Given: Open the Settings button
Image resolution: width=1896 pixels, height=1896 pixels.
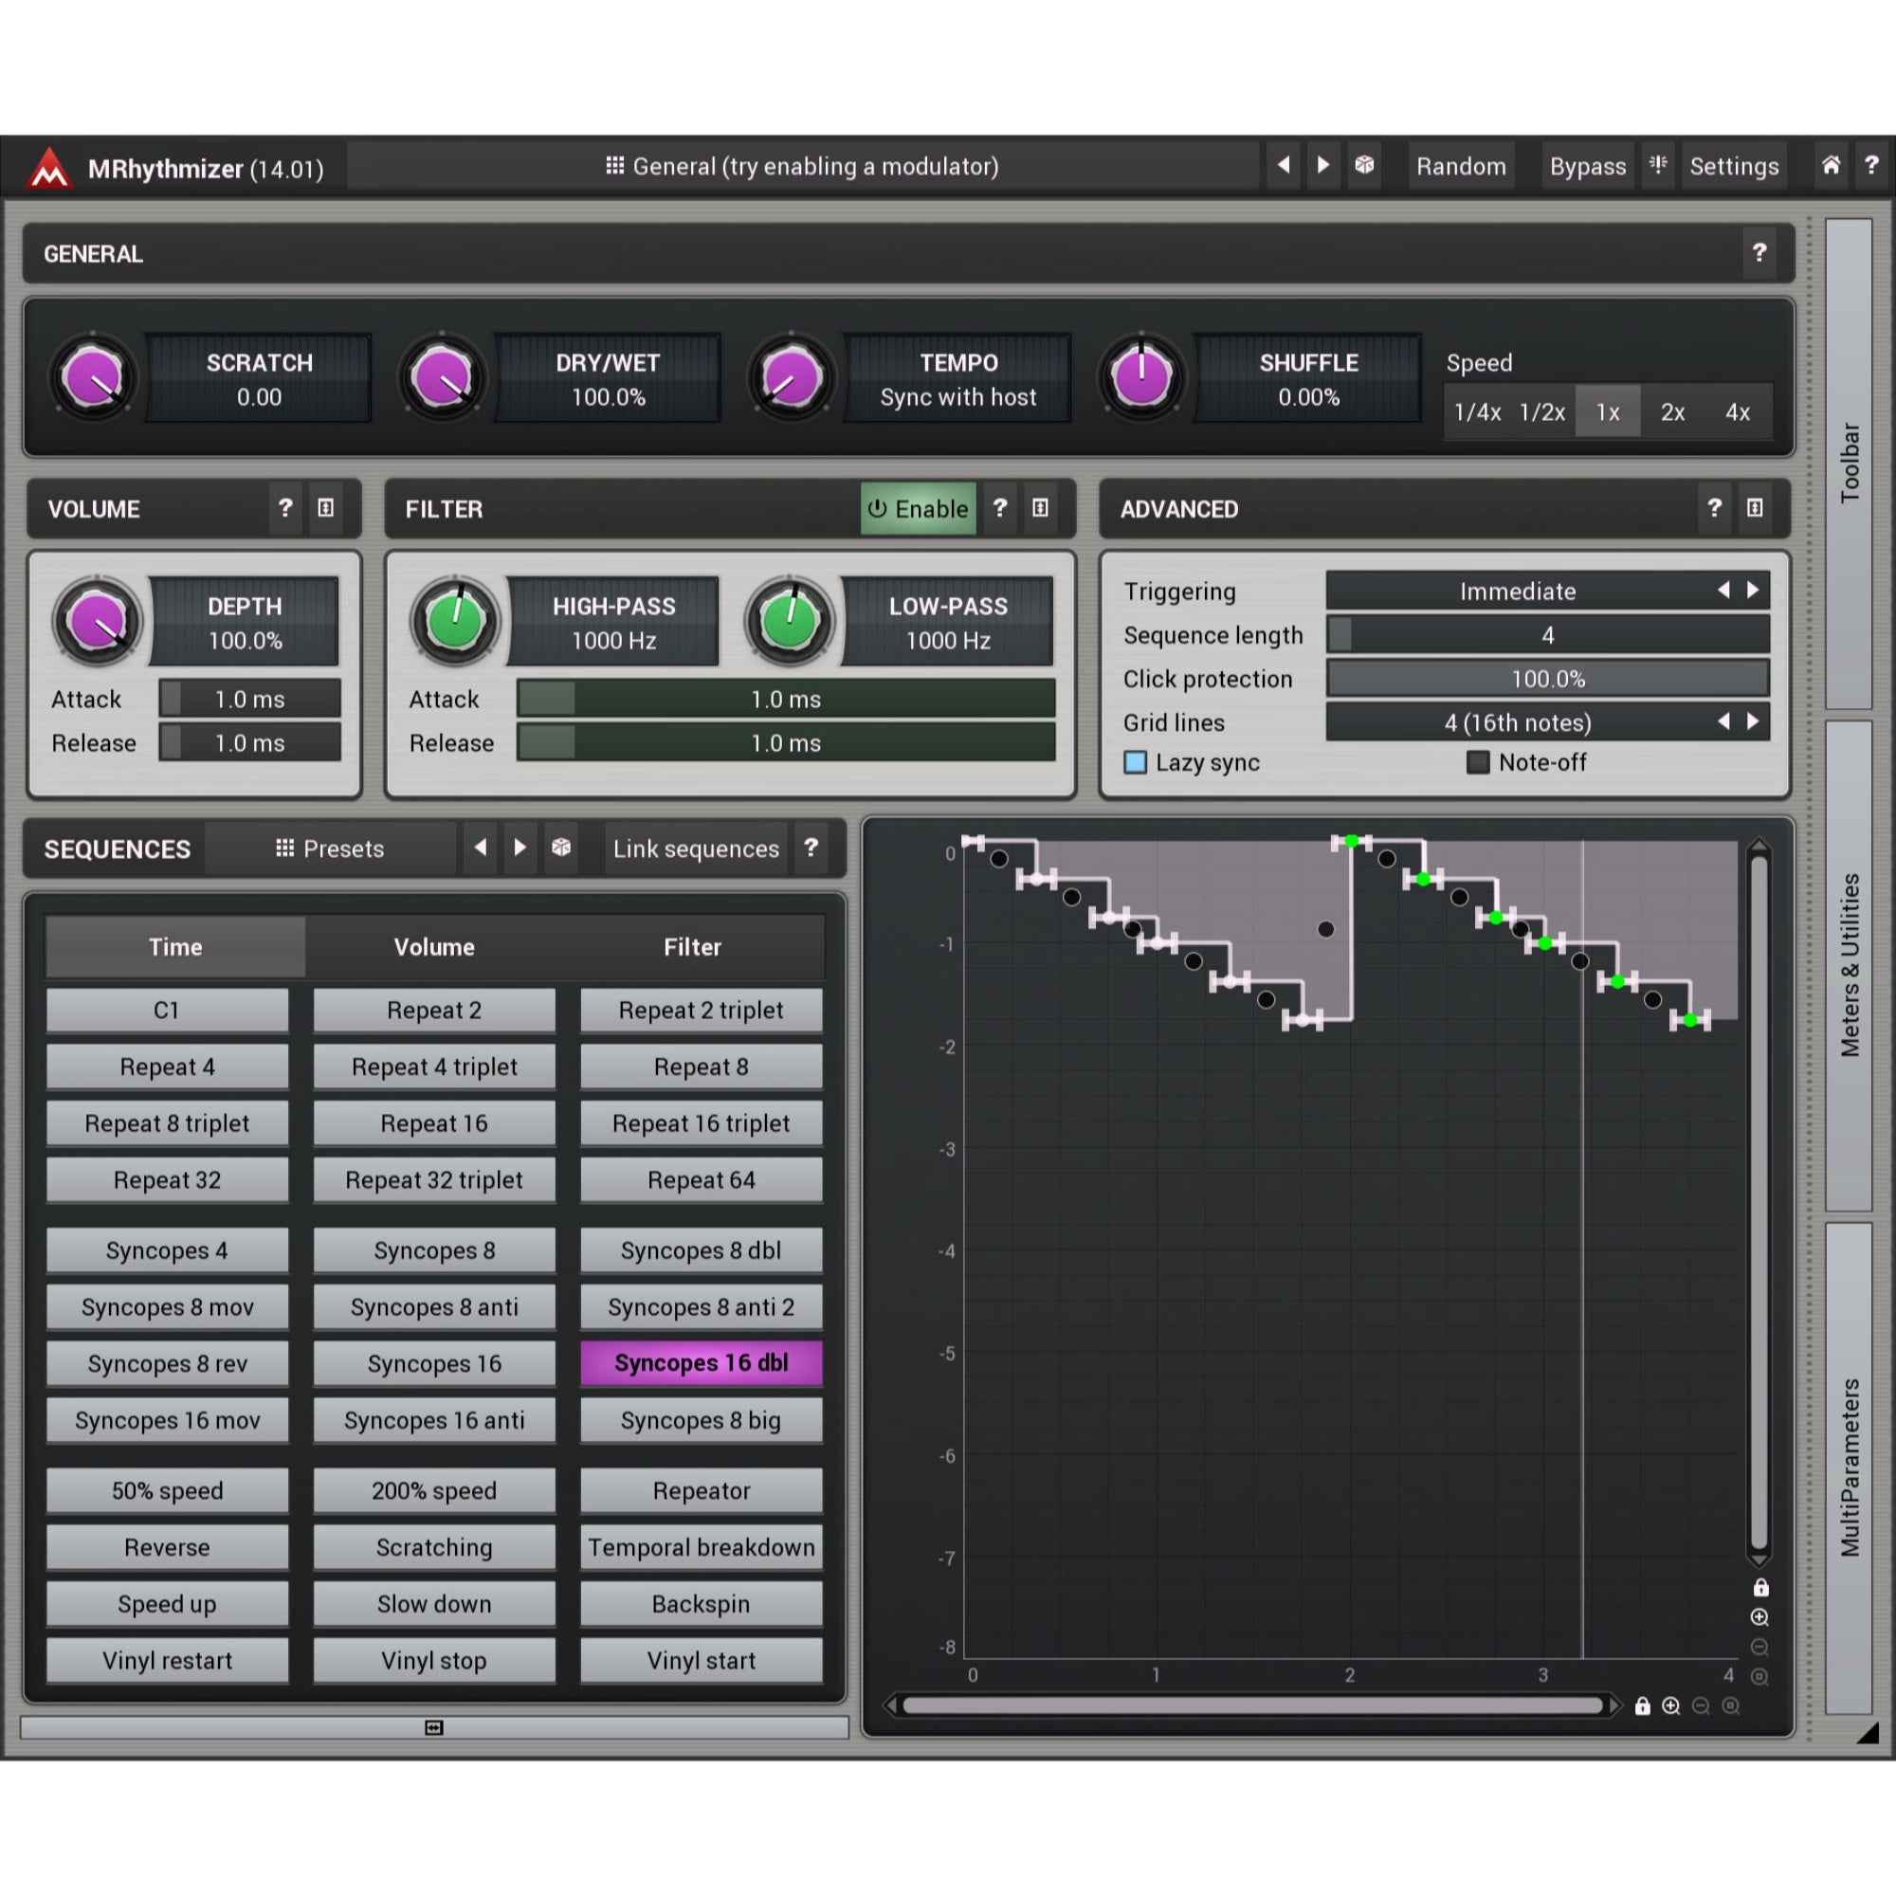Looking at the screenshot, I should coord(1733,166).
